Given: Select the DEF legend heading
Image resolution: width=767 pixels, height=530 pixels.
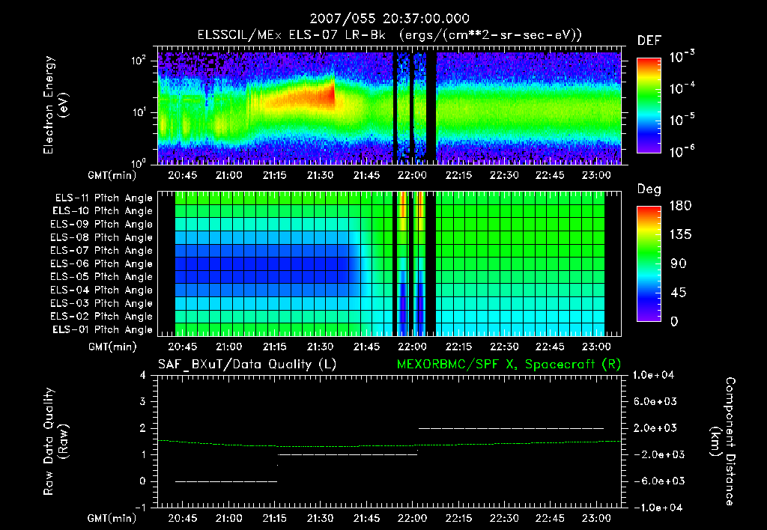Looking at the screenshot, I should 649,41.
